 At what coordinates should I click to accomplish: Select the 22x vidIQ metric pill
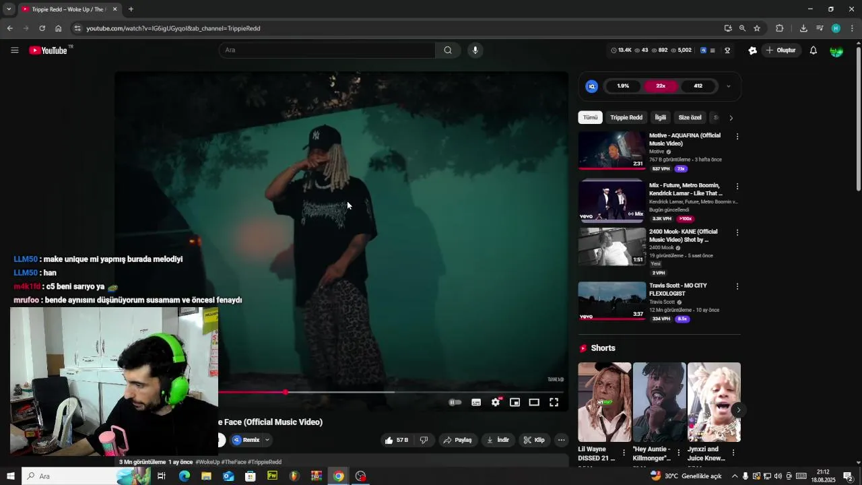point(661,86)
